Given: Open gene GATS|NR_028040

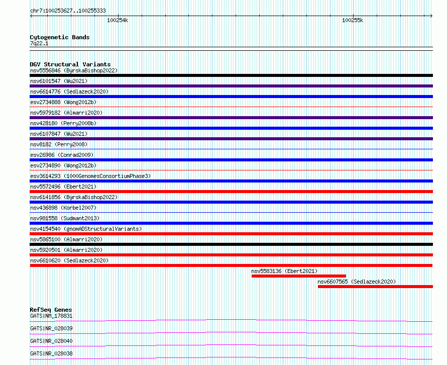Looking at the screenshot, I should tap(51, 341).
